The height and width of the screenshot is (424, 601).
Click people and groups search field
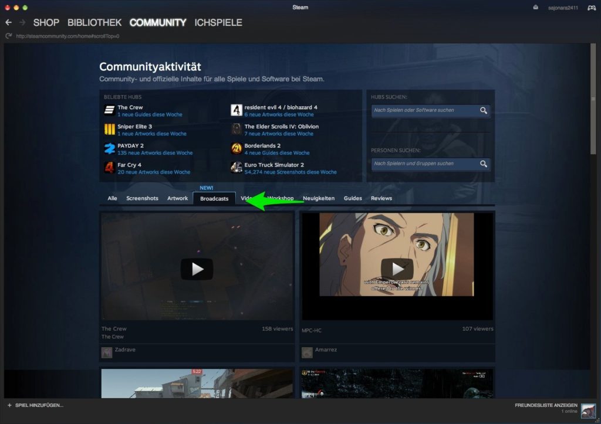coord(430,164)
